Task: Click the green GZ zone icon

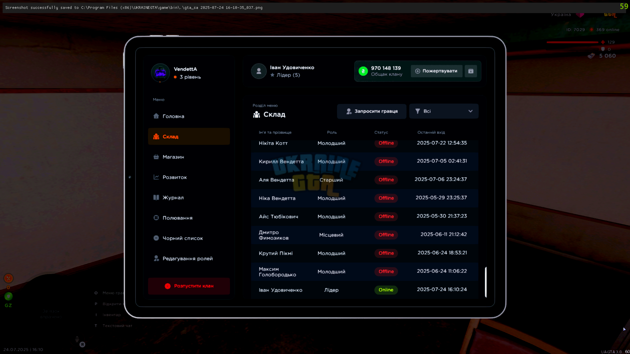Action: 9,296
